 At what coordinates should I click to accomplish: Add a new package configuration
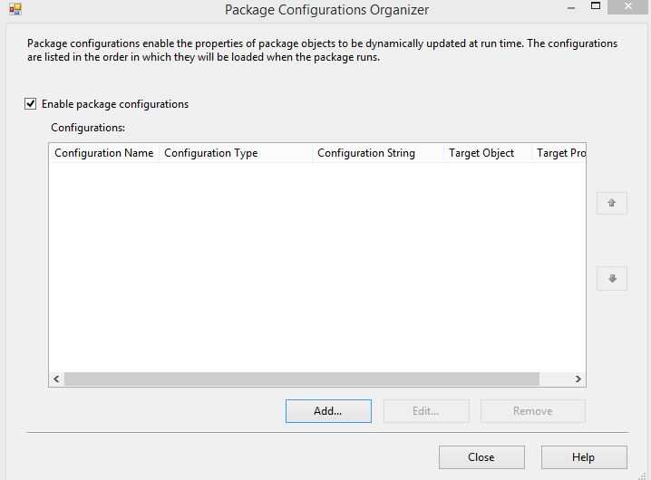(328, 411)
